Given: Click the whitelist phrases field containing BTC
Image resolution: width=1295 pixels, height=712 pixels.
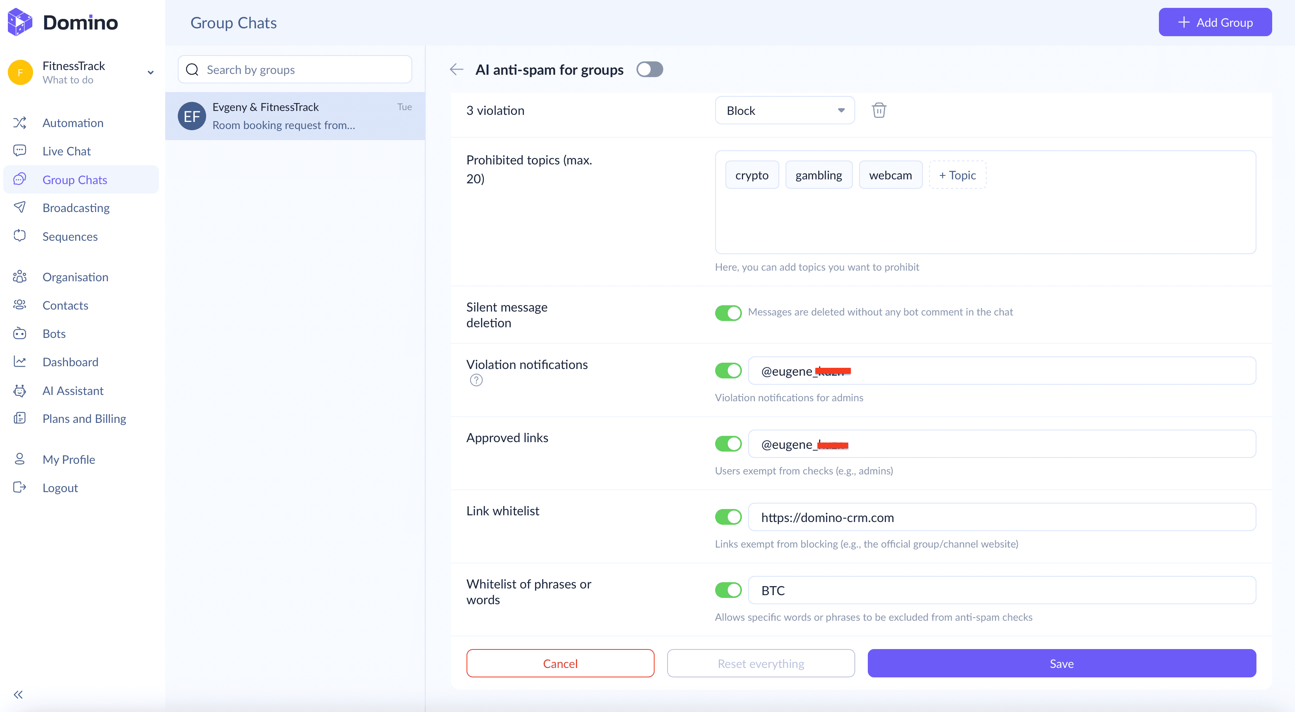Looking at the screenshot, I should point(1002,590).
